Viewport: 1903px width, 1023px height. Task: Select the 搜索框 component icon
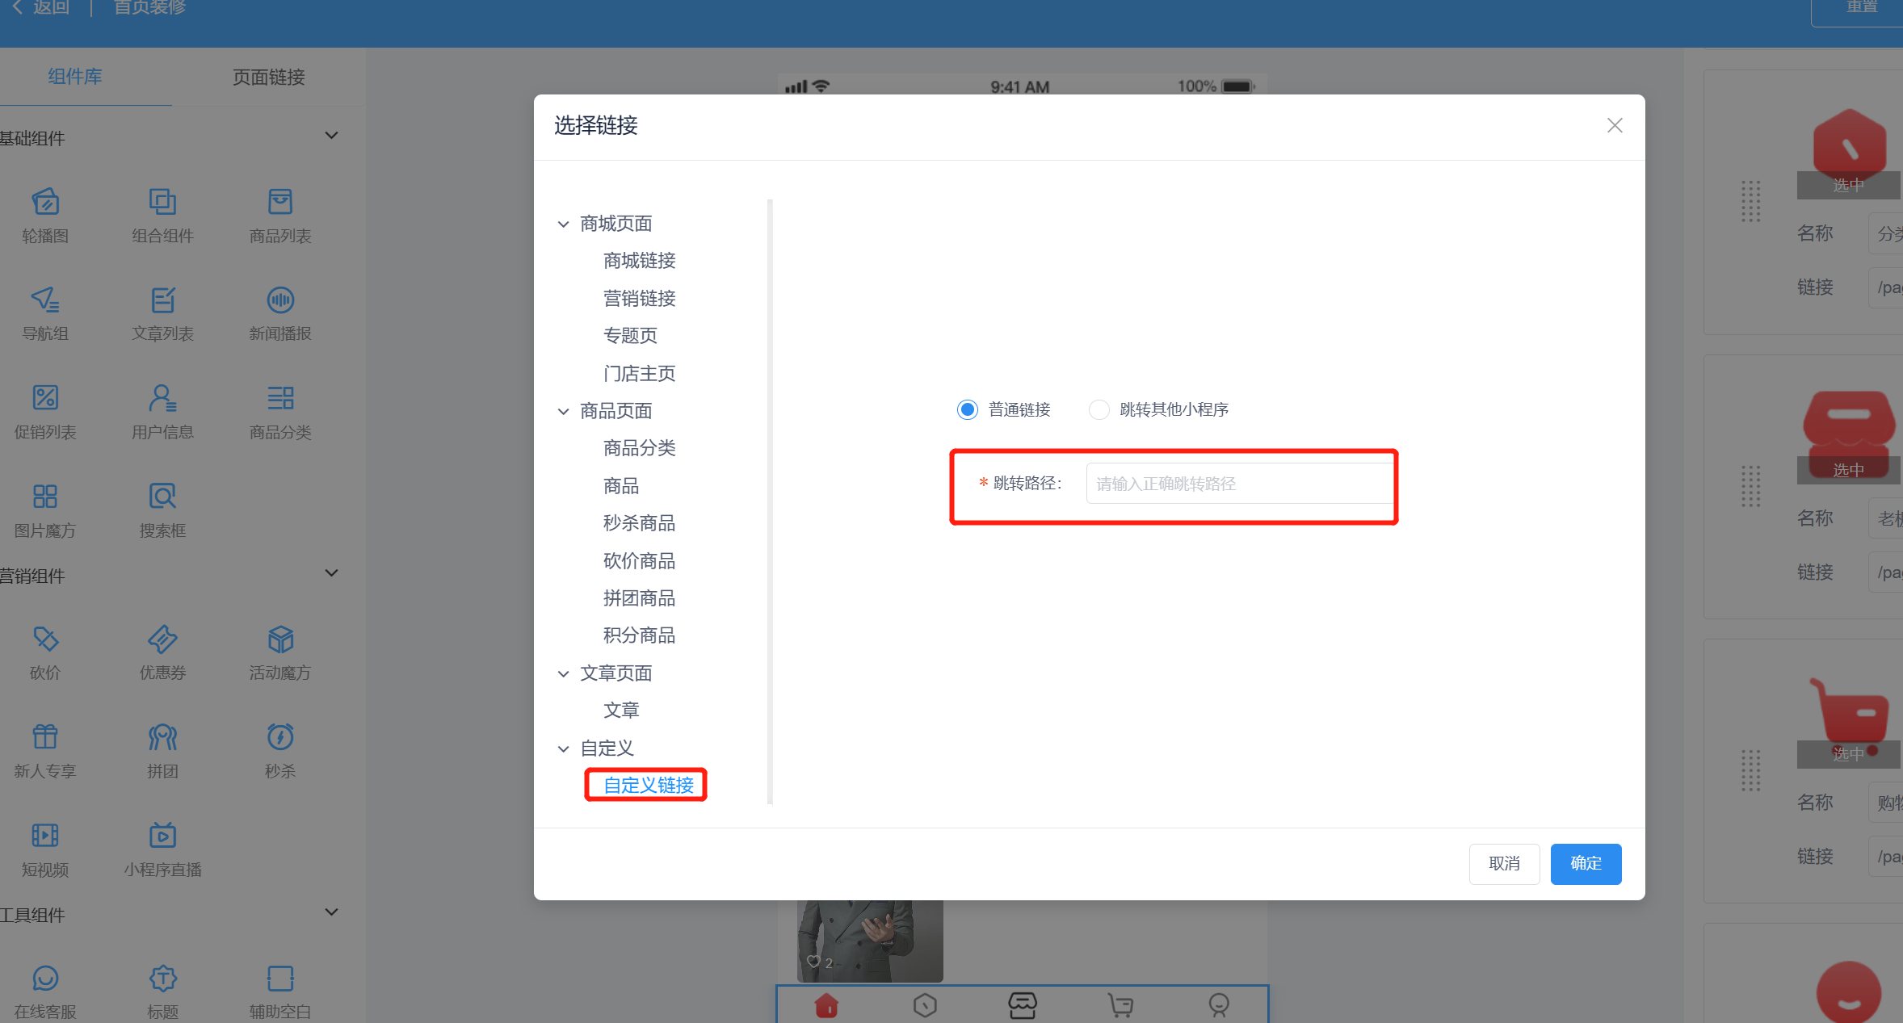coord(162,496)
